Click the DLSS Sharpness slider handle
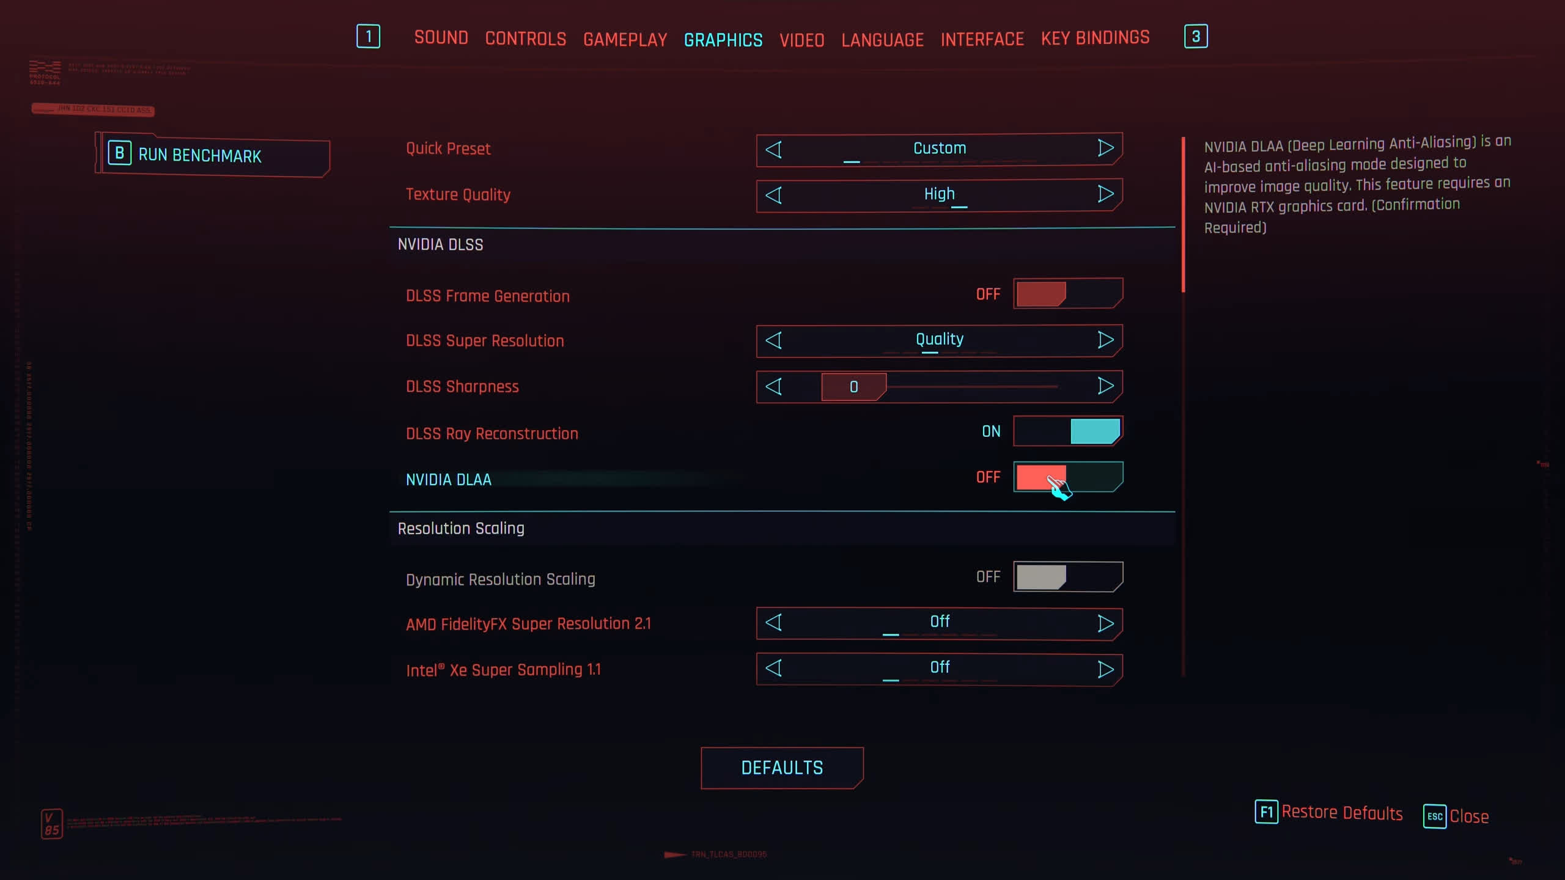The width and height of the screenshot is (1565, 880). click(854, 387)
